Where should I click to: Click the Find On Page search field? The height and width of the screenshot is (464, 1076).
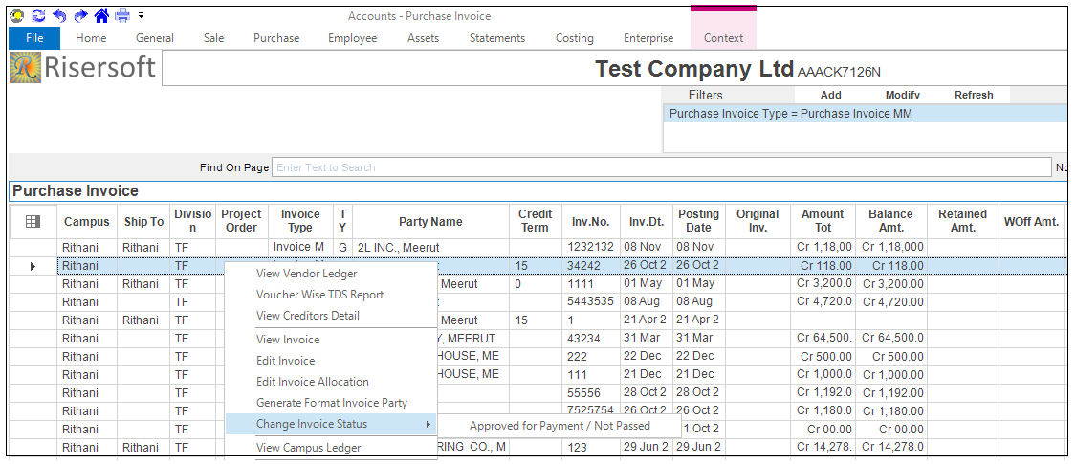point(660,167)
